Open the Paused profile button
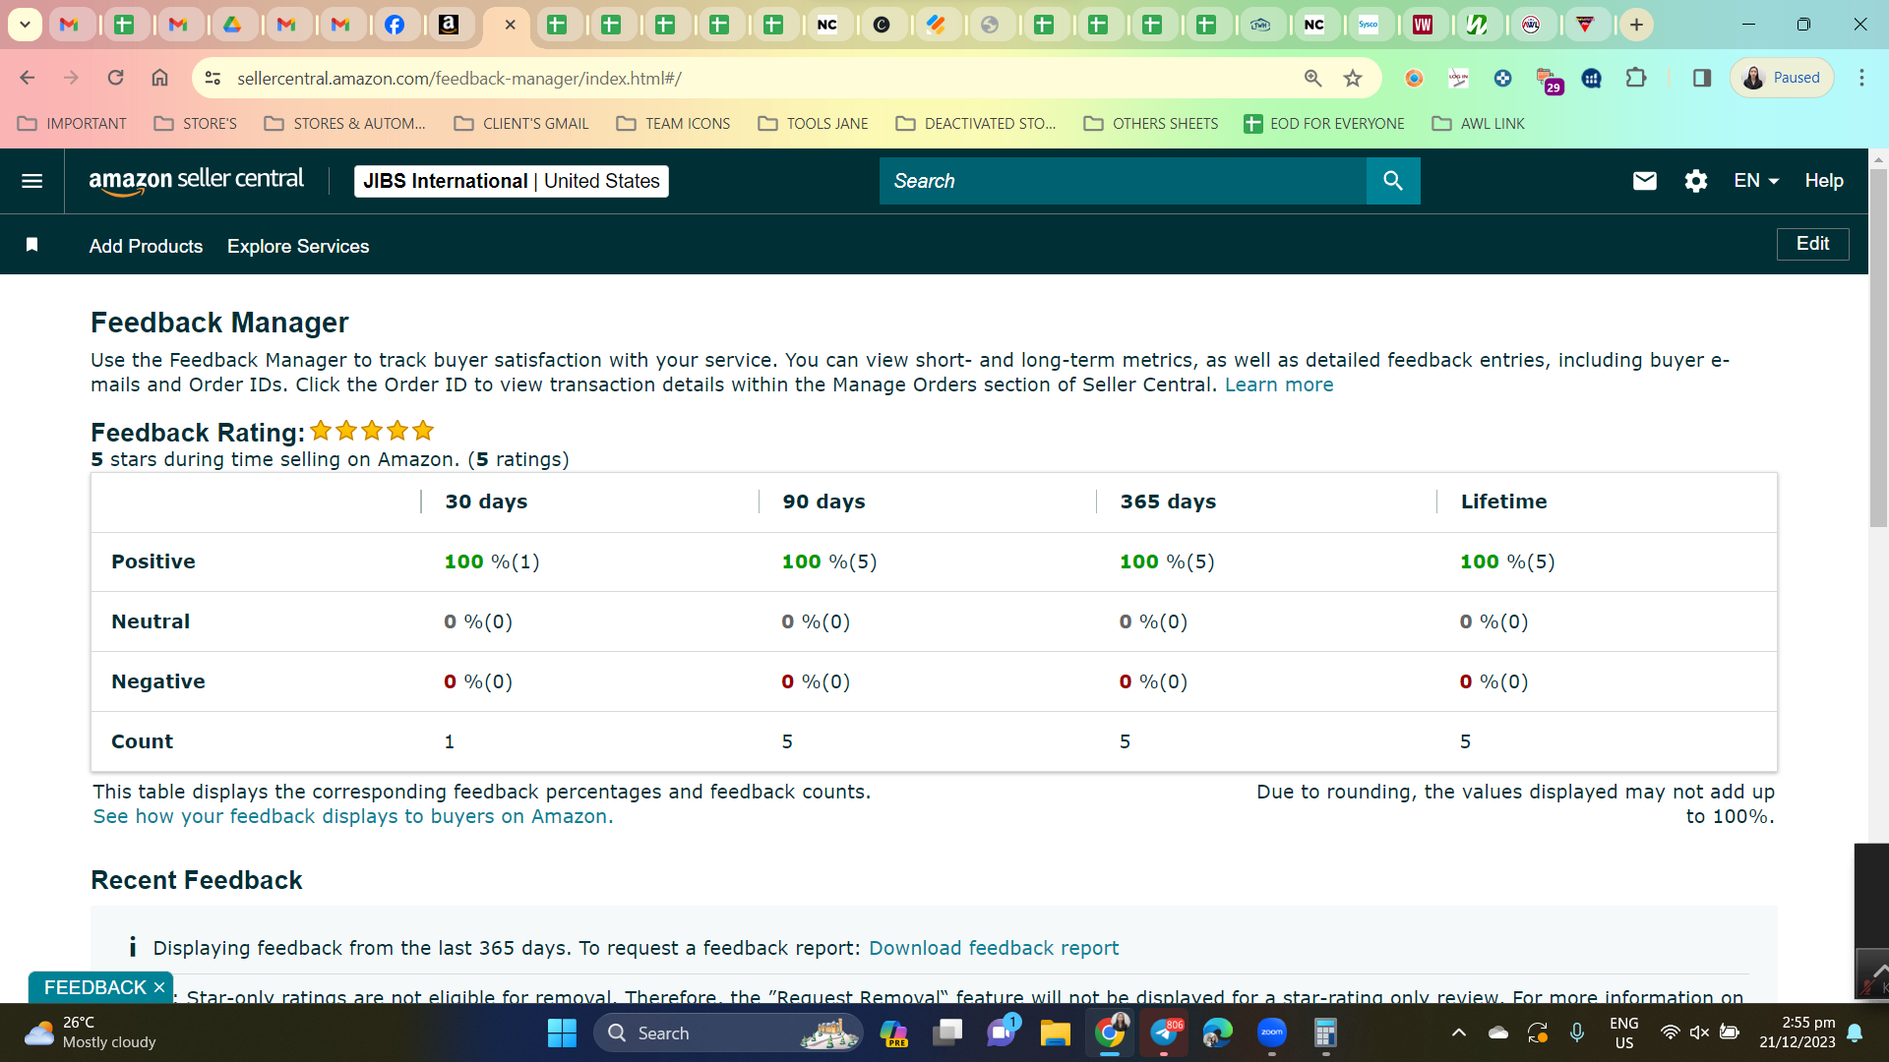The width and height of the screenshot is (1889, 1062). click(1782, 78)
